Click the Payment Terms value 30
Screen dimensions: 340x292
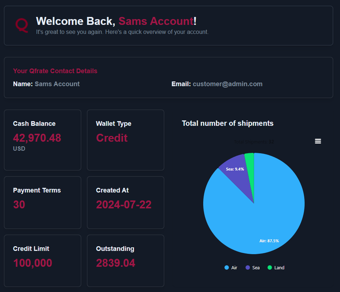[x=19, y=205]
